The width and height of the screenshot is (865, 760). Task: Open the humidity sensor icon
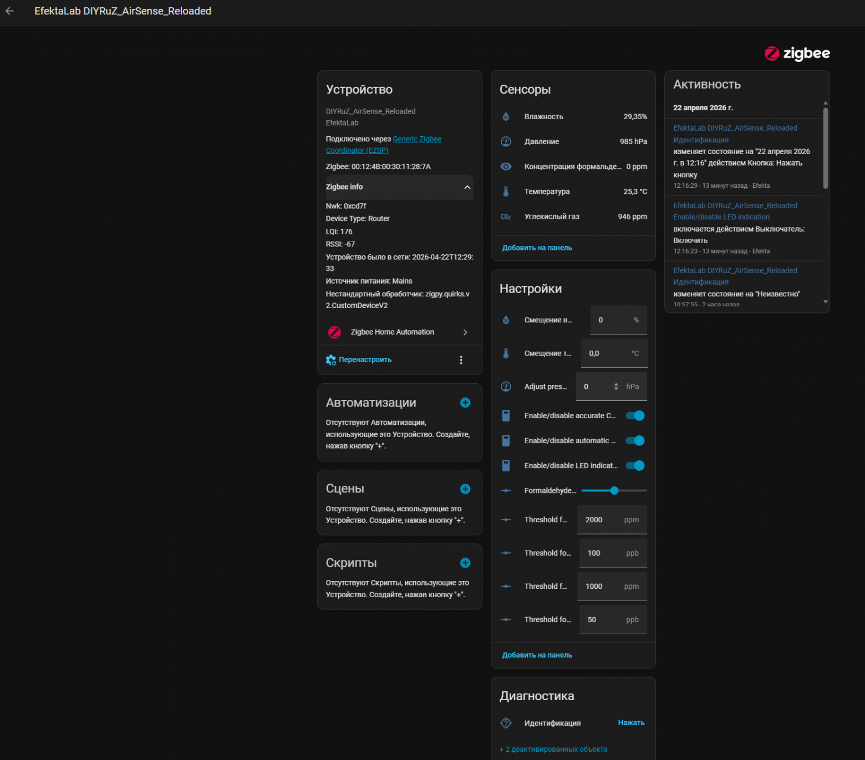(x=506, y=117)
